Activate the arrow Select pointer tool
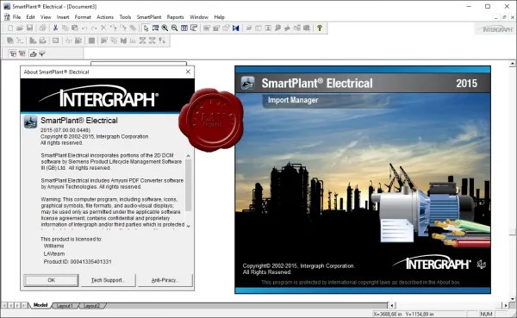This screenshot has width=517, height=318. (146, 28)
